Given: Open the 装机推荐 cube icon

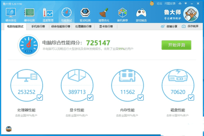Looking at the screenshot, I should 122,15.
